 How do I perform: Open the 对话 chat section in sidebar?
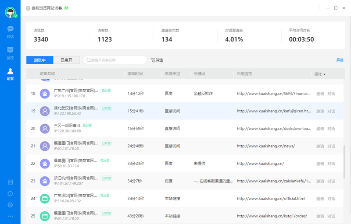[10, 32]
